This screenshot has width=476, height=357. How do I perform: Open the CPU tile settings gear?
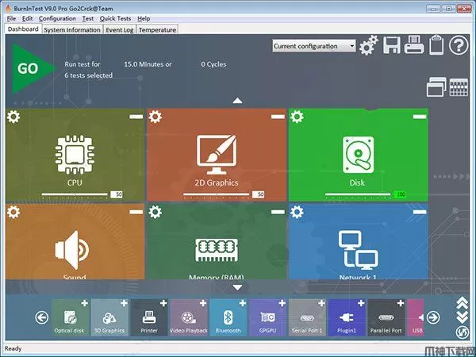click(13, 117)
